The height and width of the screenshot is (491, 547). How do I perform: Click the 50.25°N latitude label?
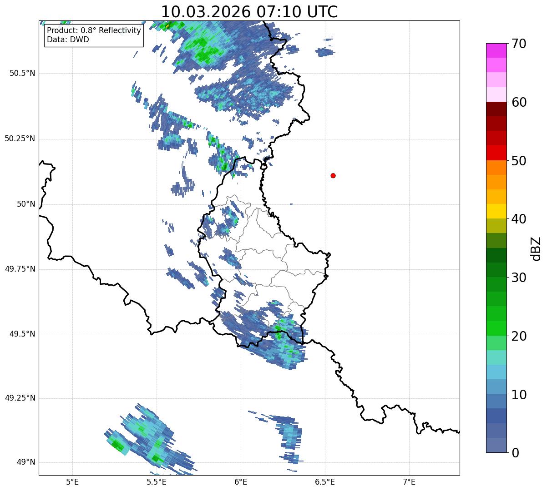[20, 139]
